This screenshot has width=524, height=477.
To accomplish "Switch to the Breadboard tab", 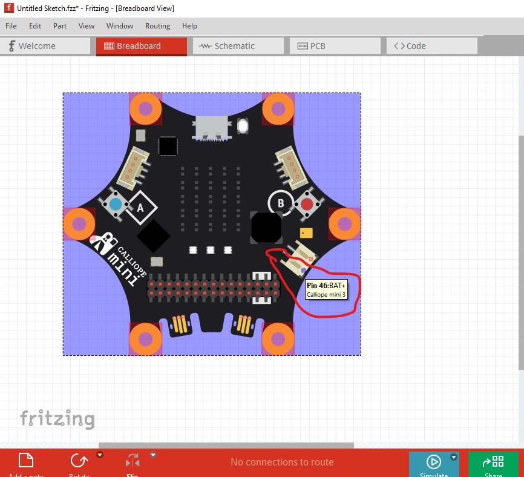I will point(142,46).
